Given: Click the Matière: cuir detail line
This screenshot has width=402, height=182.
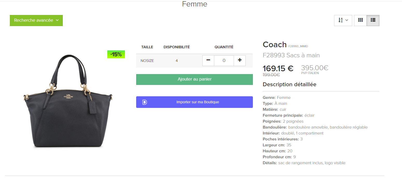Looking at the screenshot, I should coord(274,109).
